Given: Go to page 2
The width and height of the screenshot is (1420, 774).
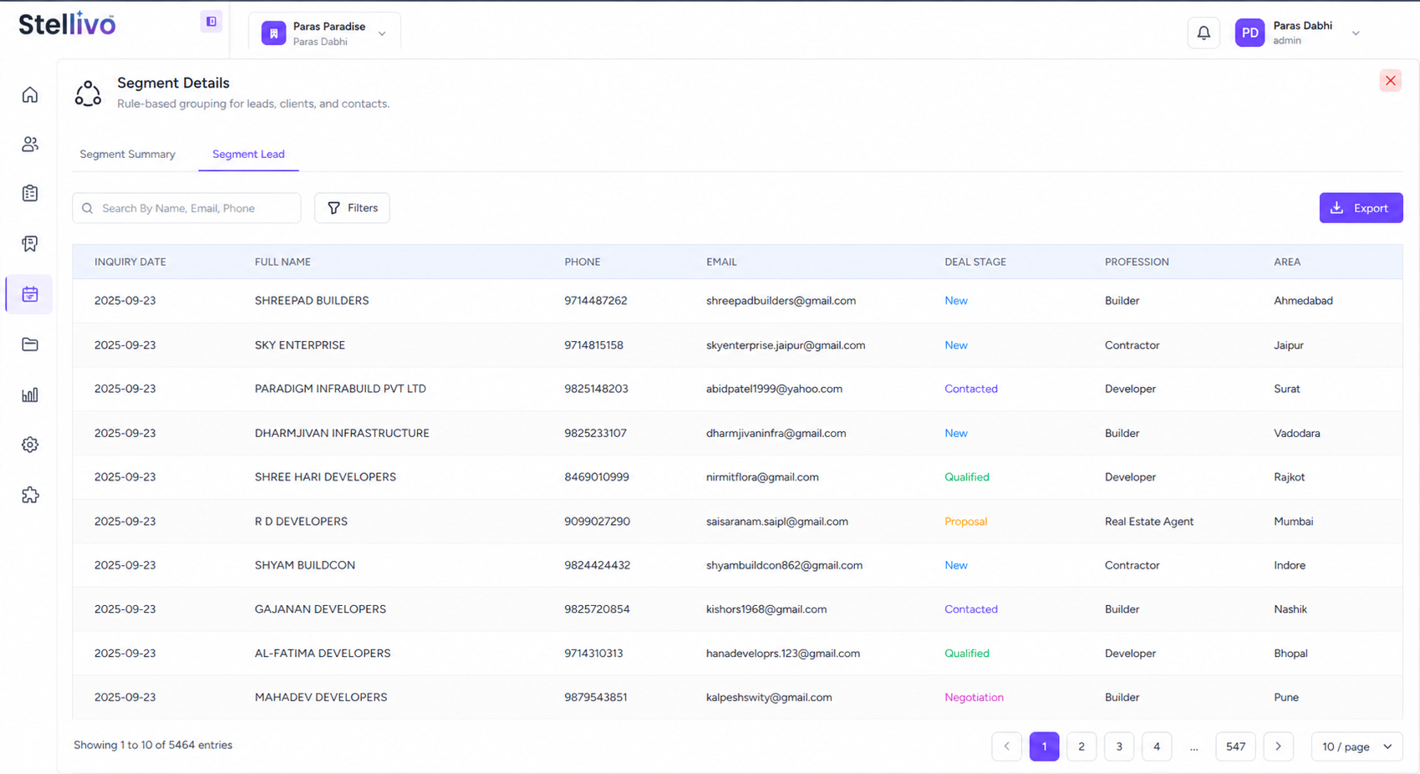Looking at the screenshot, I should (1082, 746).
